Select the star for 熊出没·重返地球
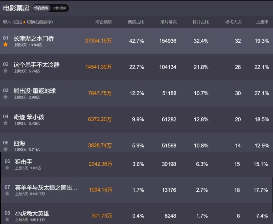The height and width of the screenshot is (224, 273). click(x=6, y=97)
